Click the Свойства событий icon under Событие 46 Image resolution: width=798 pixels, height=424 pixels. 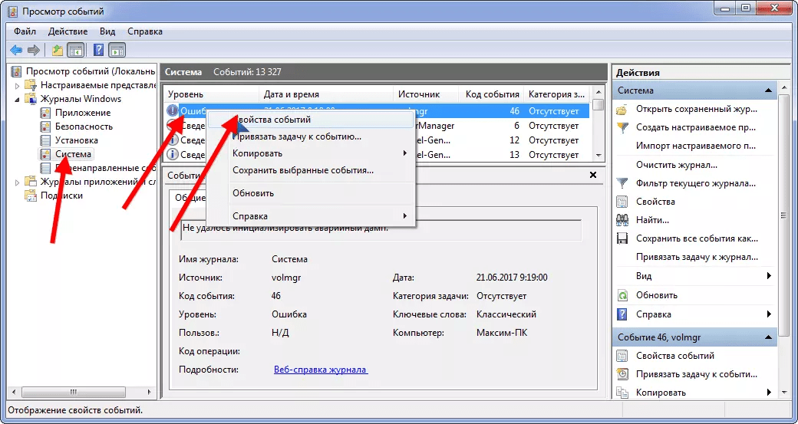622,356
